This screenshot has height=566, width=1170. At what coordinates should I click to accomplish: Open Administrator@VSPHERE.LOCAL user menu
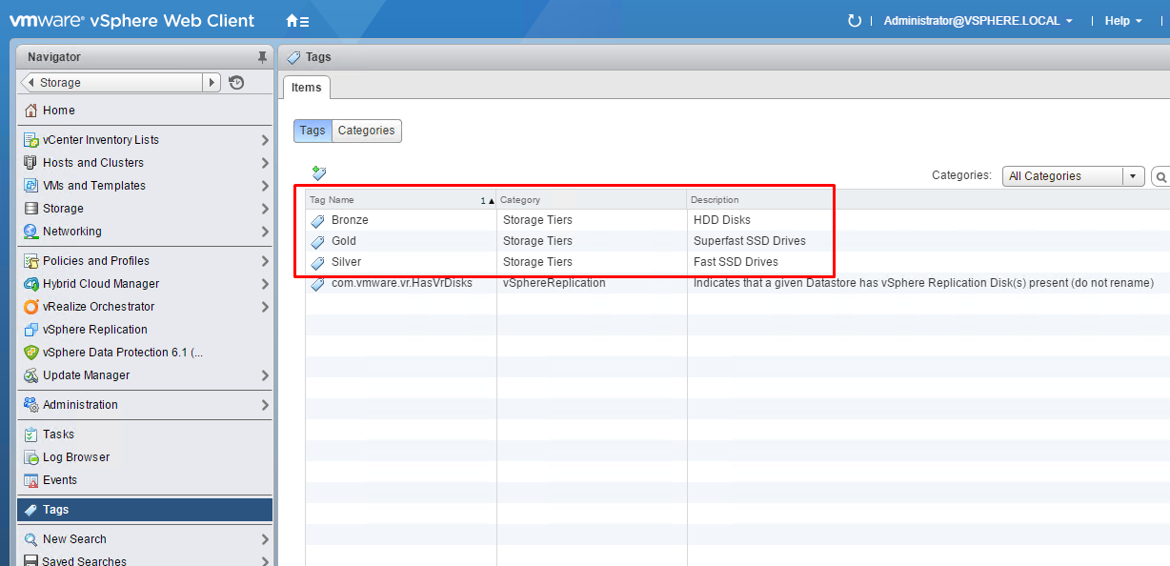tap(978, 21)
